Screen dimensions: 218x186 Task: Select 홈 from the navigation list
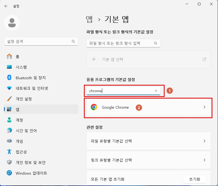(9, 56)
